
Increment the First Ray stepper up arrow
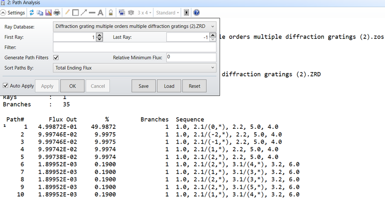tap(99, 35)
